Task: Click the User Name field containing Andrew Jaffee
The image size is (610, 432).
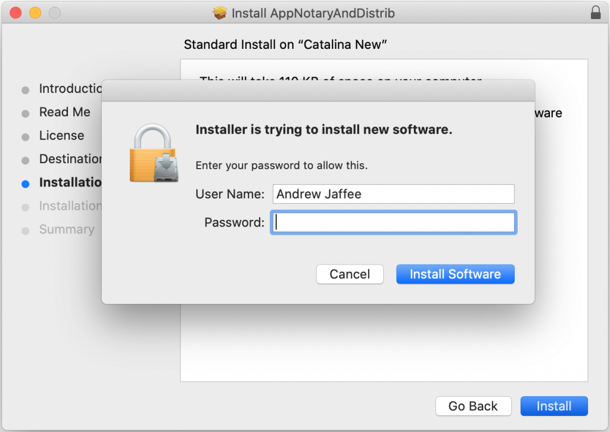Action: point(393,194)
